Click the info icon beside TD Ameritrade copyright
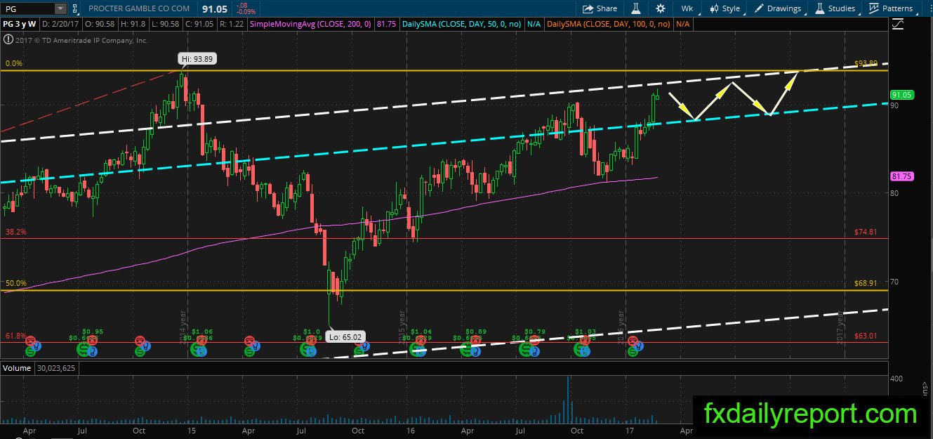933x439 pixels. click(7, 40)
